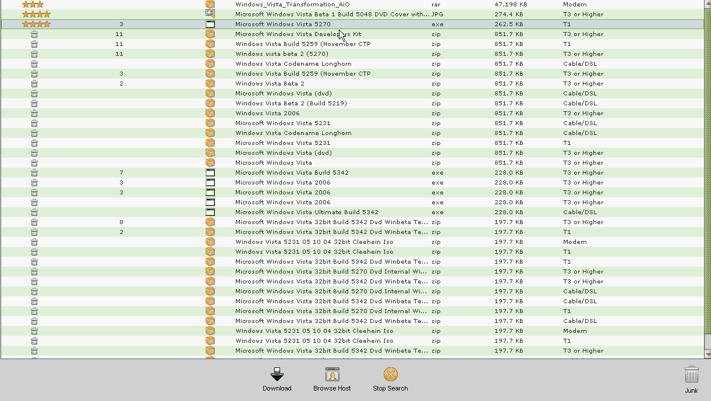Click the zip icon beside Windows vista beta 2 (5270)
The image size is (711, 401).
(210, 54)
